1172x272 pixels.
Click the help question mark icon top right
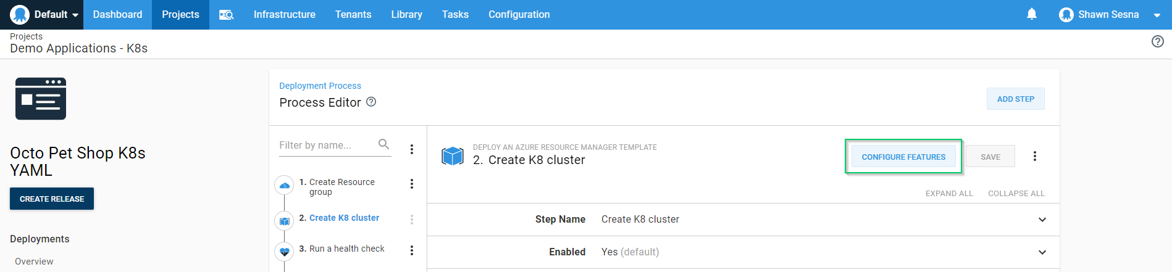(x=1157, y=41)
